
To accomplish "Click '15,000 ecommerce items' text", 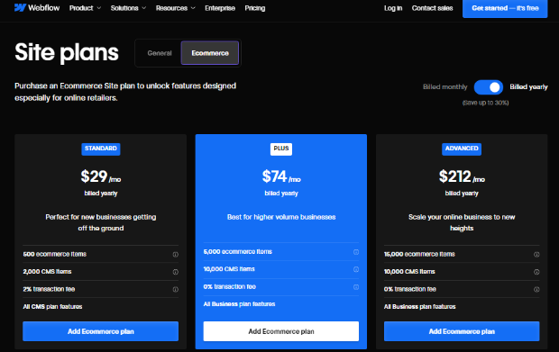I will pos(419,254).
